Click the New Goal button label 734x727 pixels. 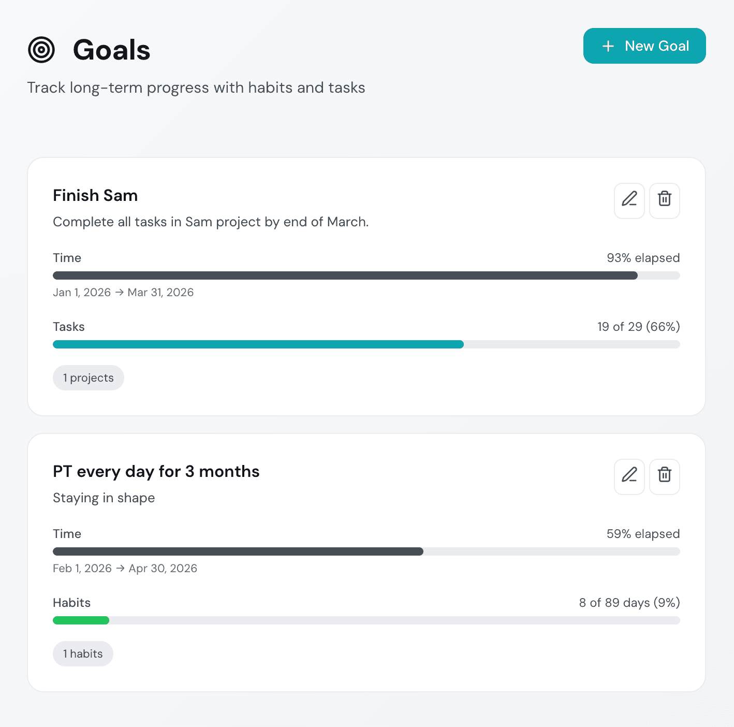tap(657, 46)
